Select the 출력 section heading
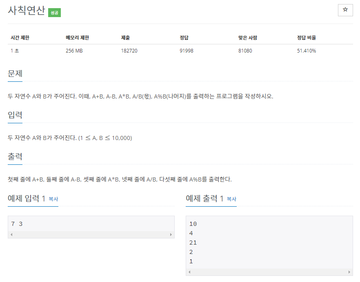 (x=15, y=157)
